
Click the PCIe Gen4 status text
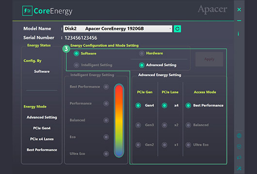42,128
